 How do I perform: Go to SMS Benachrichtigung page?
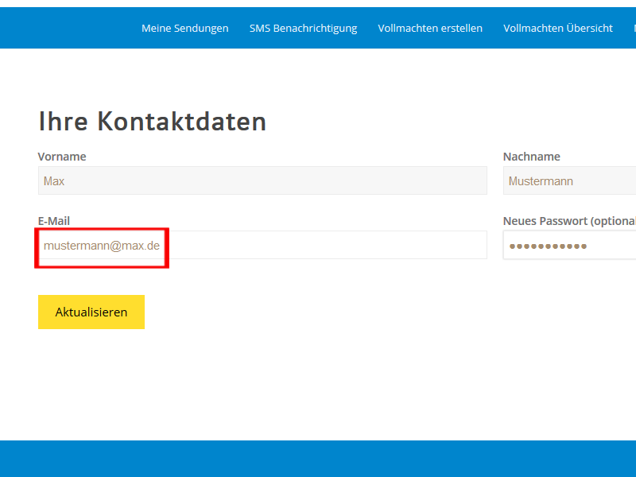(x=303, y=28)
